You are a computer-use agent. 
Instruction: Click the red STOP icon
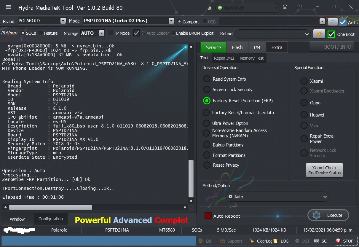[x=338, y=241]
